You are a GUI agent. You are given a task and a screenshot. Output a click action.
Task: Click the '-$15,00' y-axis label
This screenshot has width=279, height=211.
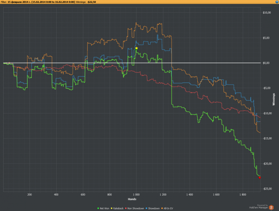pyautogui.click(x=267, y=138)
